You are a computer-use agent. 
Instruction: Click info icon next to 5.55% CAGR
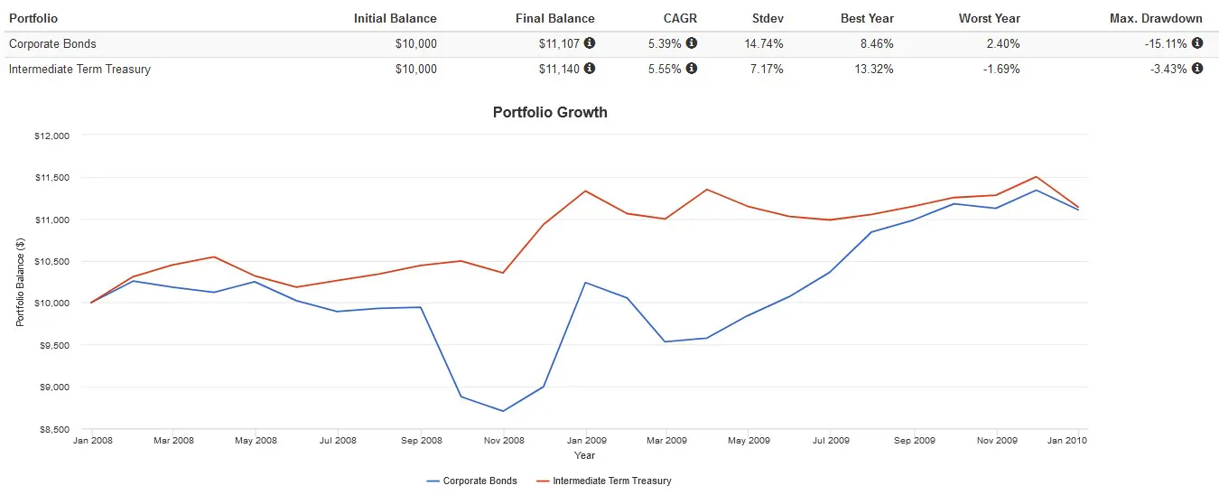(692, 69)
